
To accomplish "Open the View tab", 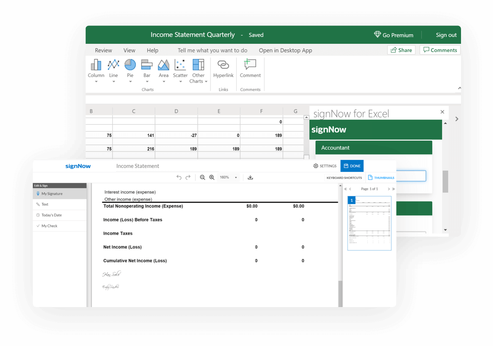I will [129, 50].
